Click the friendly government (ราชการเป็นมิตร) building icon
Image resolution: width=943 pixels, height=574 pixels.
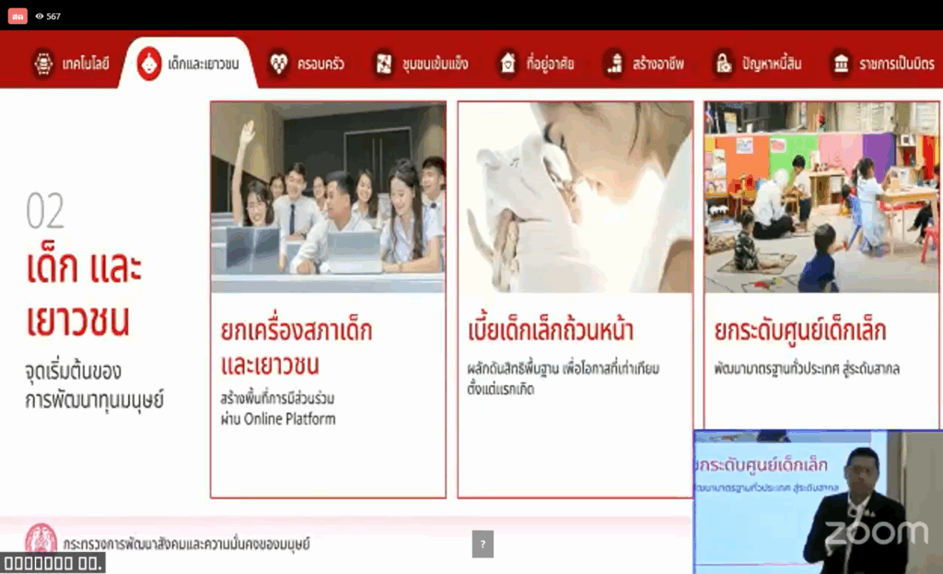[x=841, y=64]
